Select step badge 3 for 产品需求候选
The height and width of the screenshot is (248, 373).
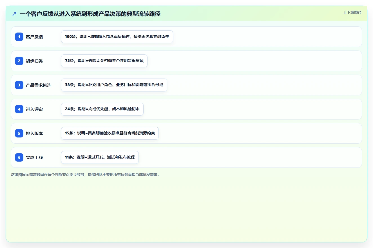19,85
